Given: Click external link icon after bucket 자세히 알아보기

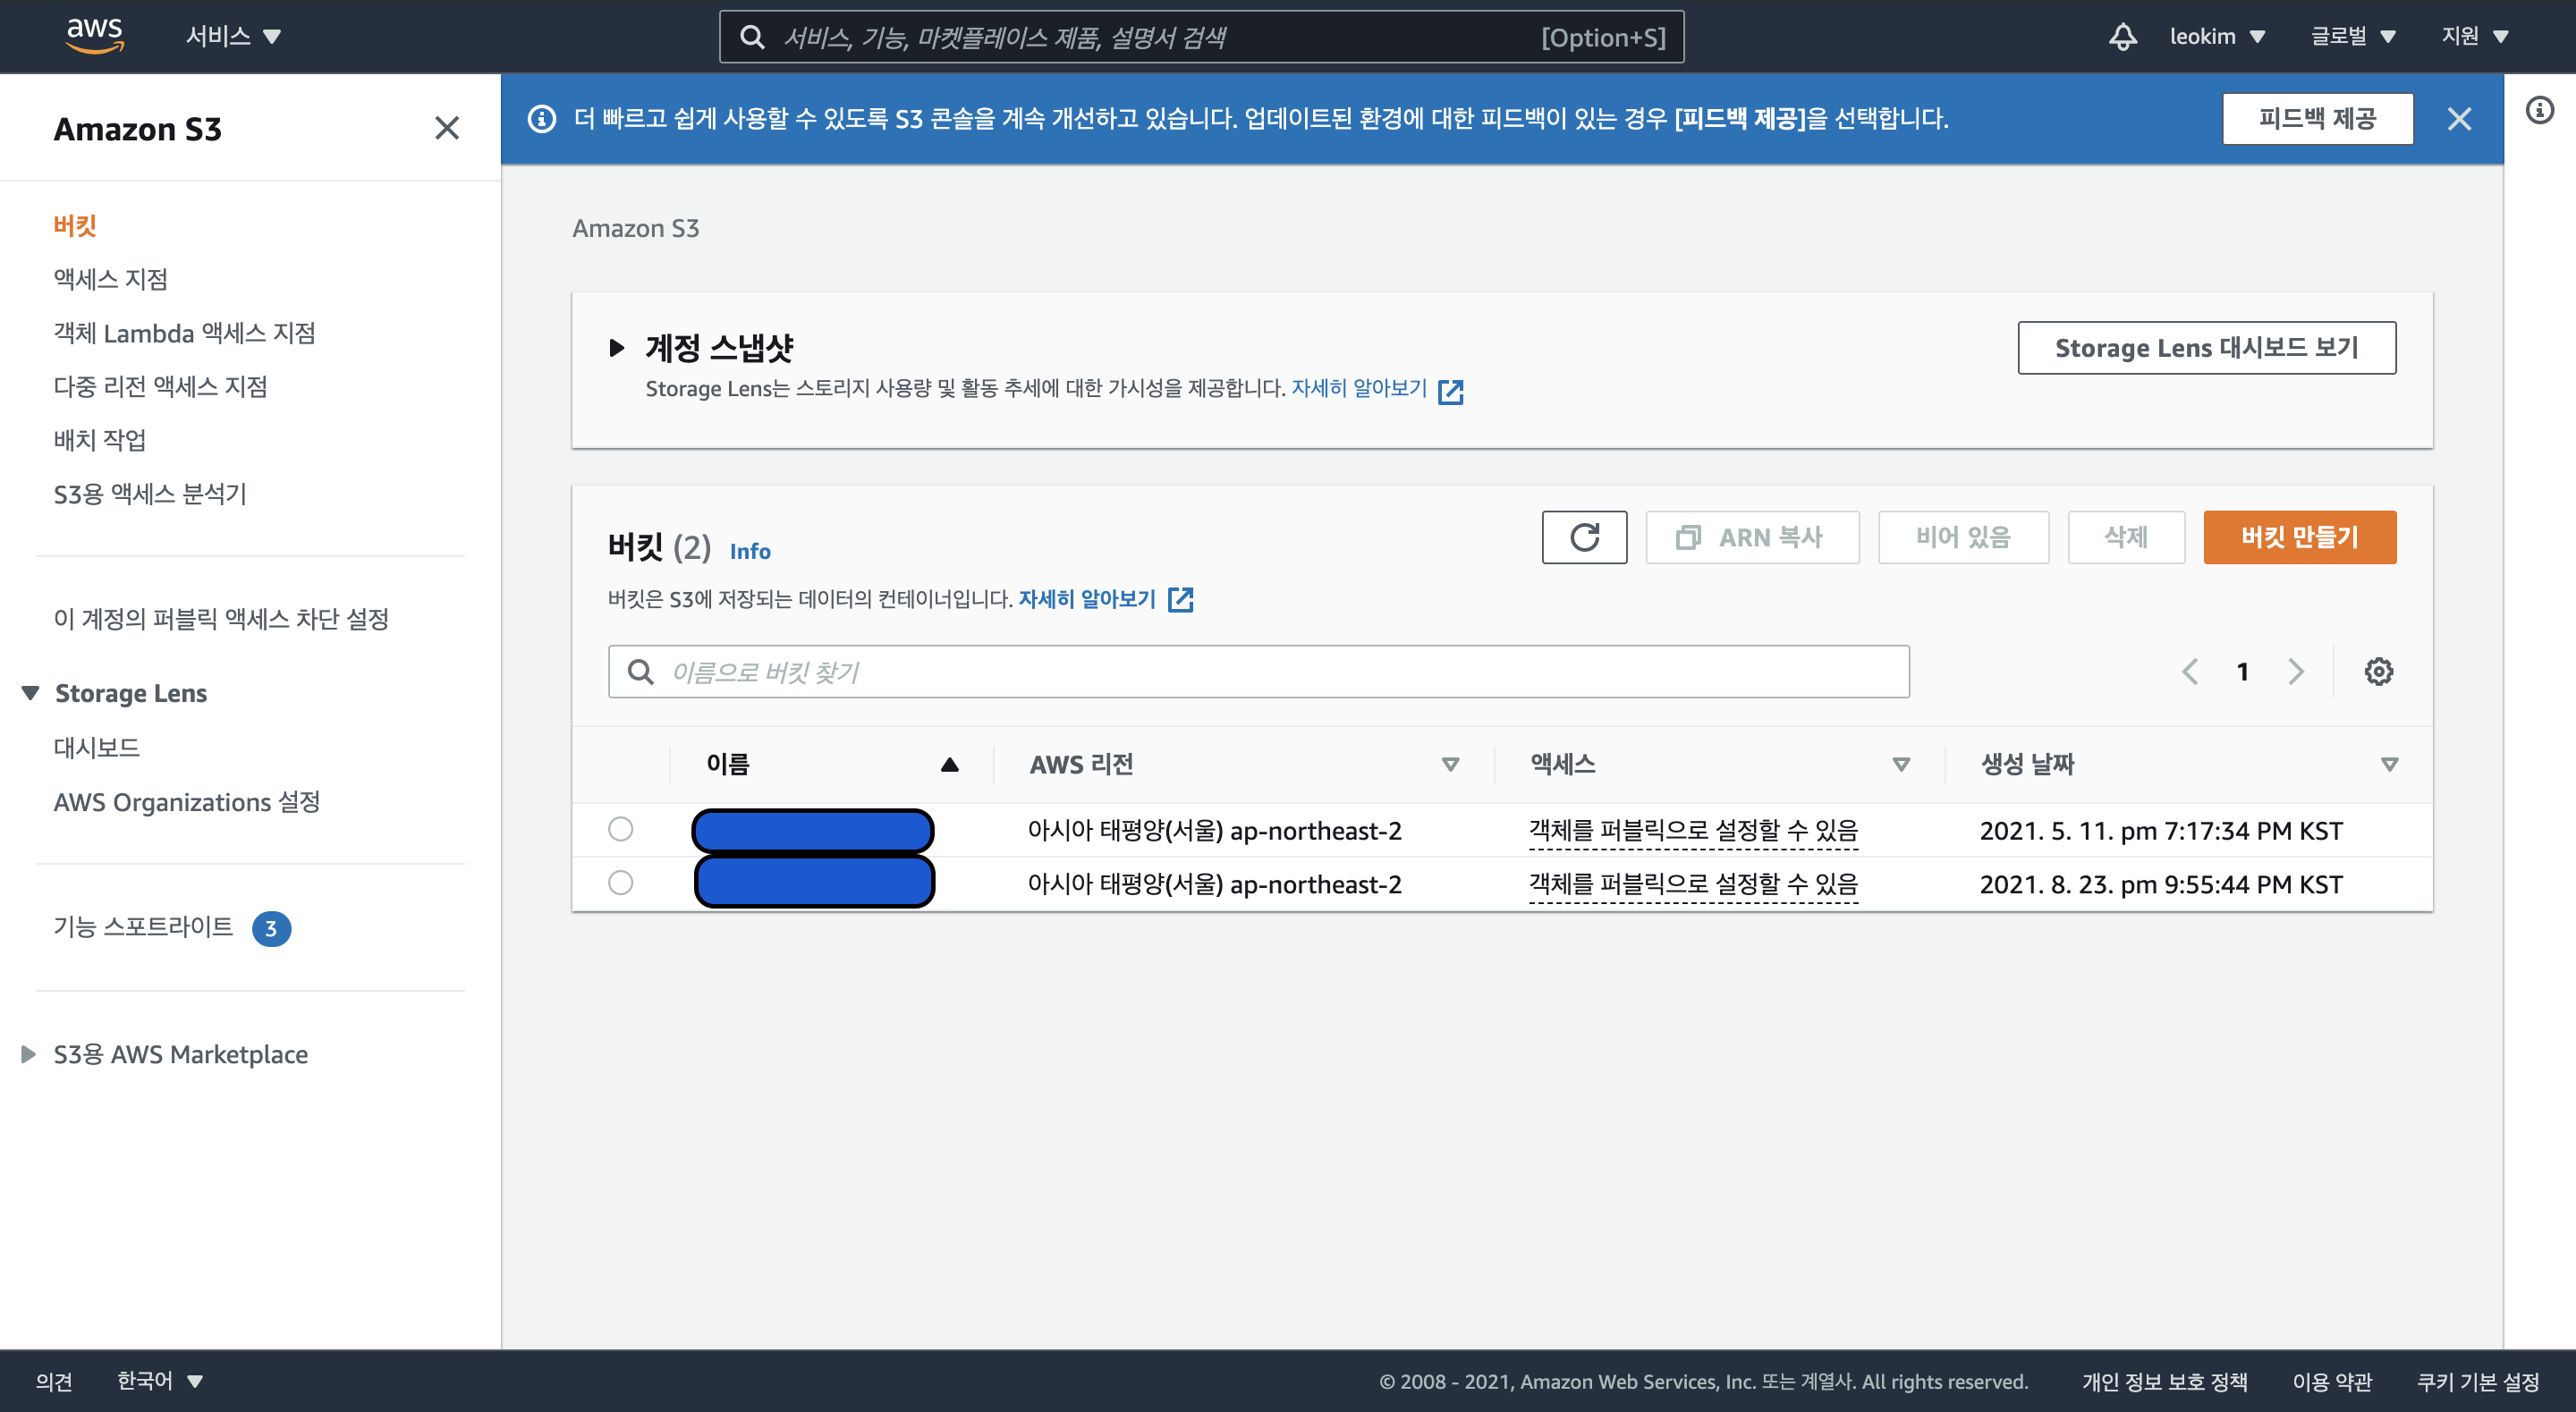Looking at the screenshot, I should tap(1181, 599).
